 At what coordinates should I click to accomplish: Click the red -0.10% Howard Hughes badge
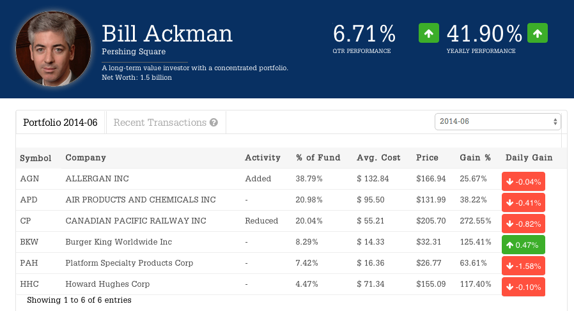coord(523,287)
